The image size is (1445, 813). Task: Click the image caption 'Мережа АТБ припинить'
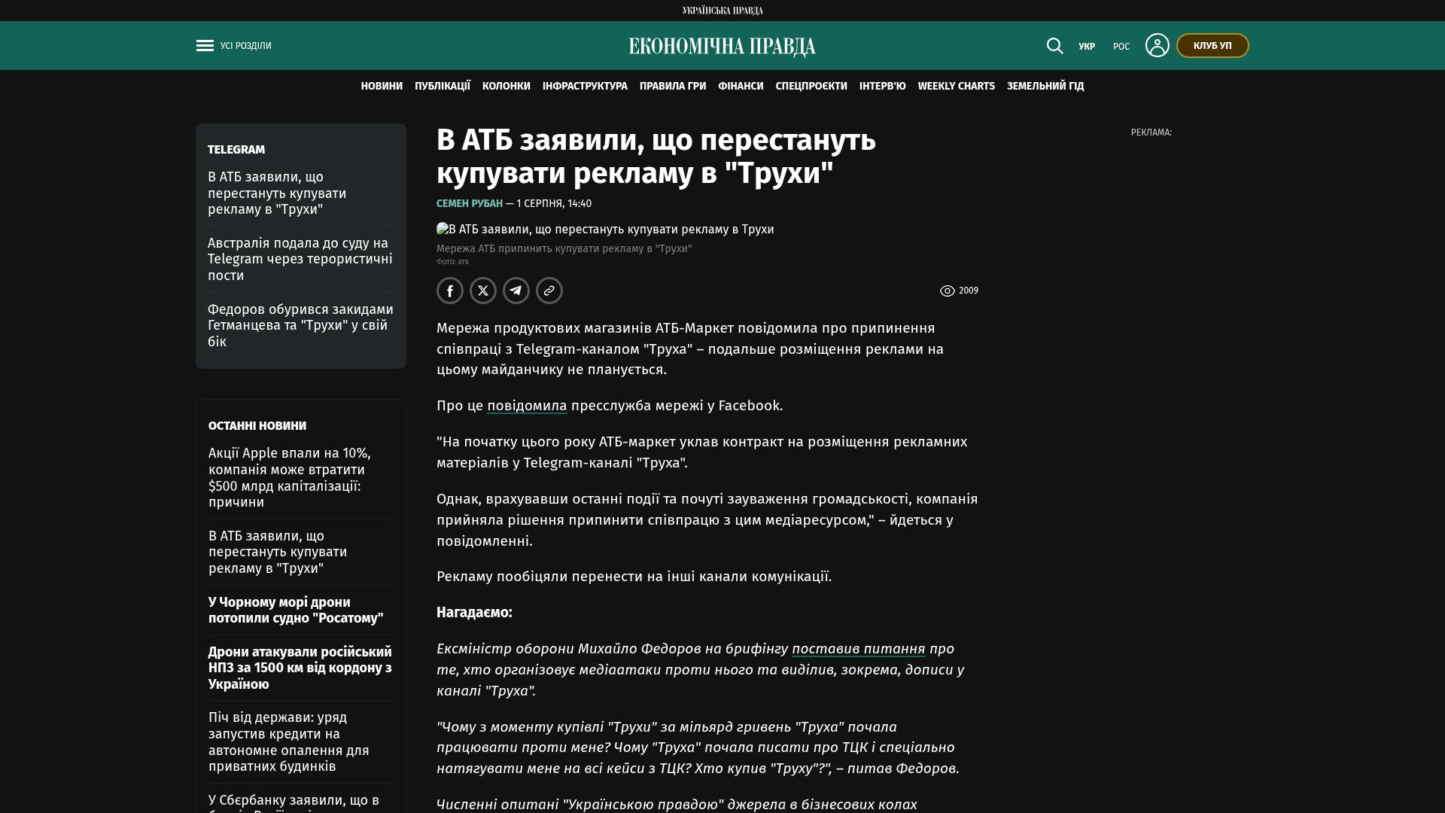point(564,249)
